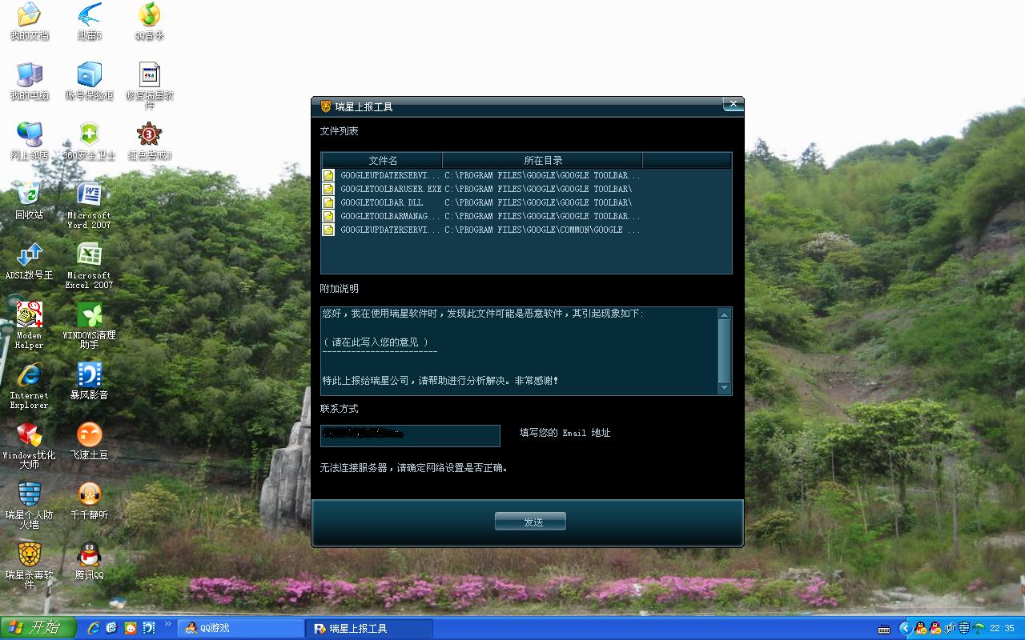This screenshot has height=640, width=1025.
Task: Open 网上邻居 on the desktop
Action: tap(29, 142)
